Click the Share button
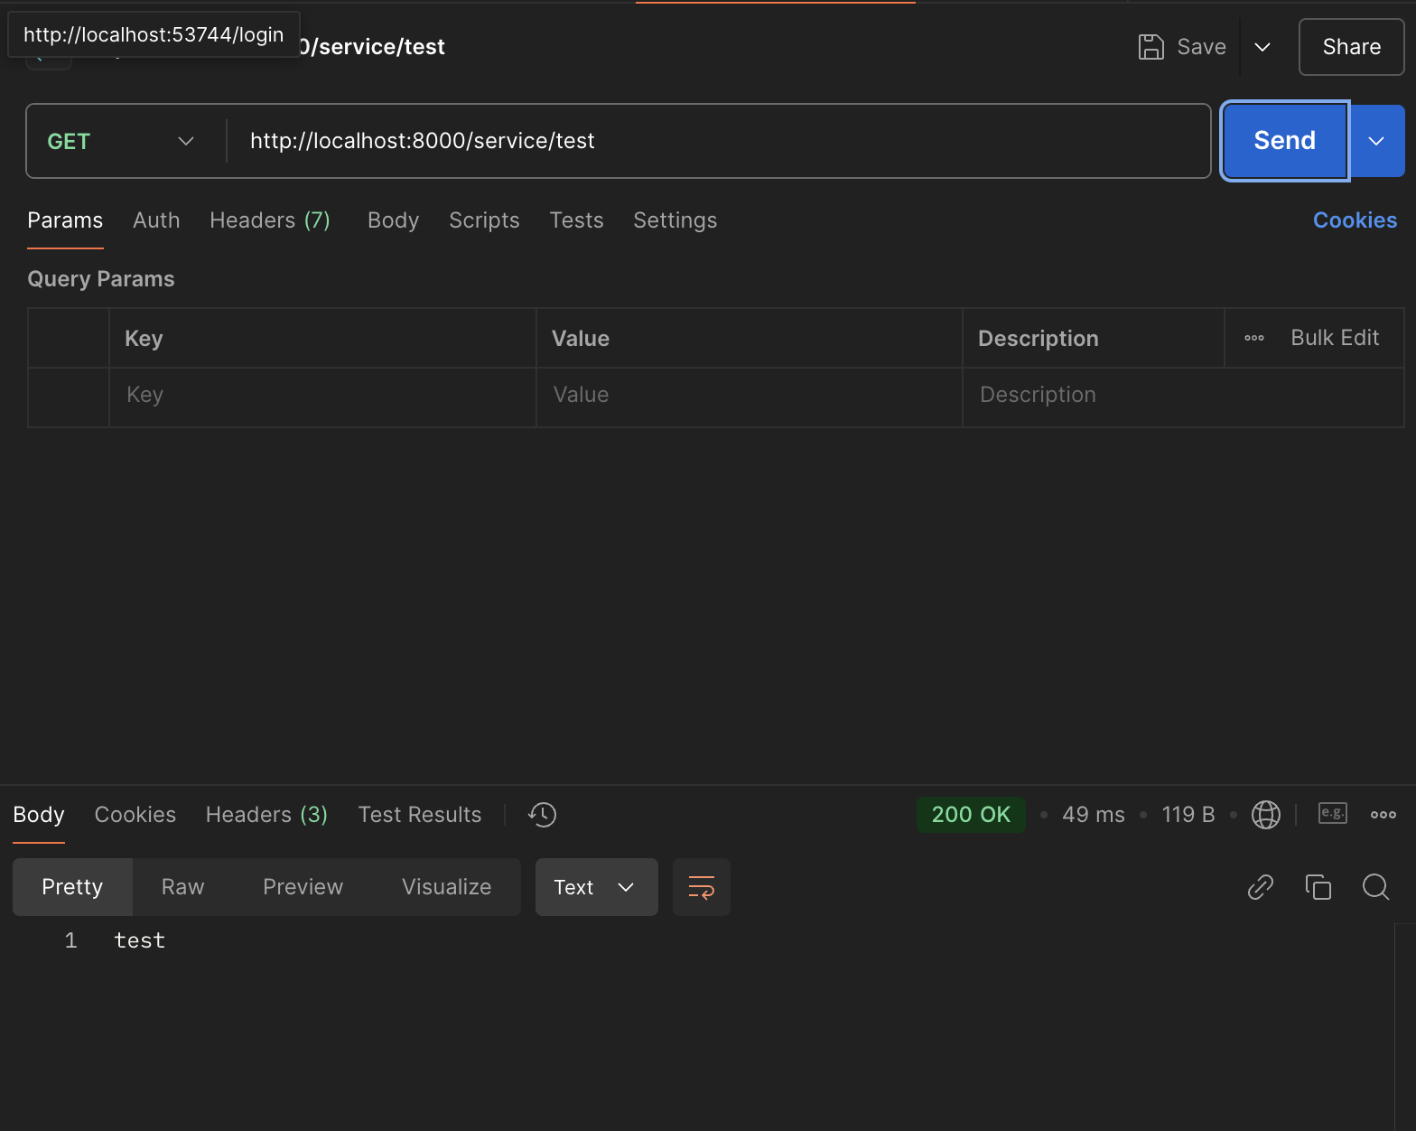 click(x=1352, y=47)
